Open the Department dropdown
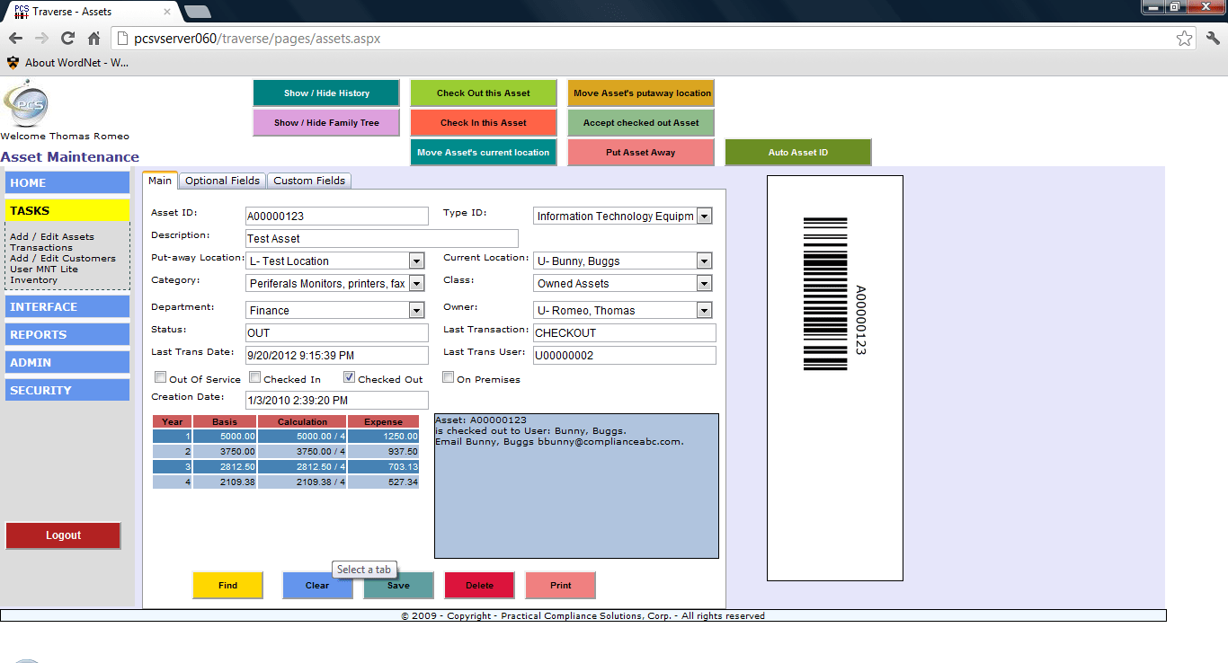The height and width of the screenshot is (663, 1228). (x=415, y=310)
